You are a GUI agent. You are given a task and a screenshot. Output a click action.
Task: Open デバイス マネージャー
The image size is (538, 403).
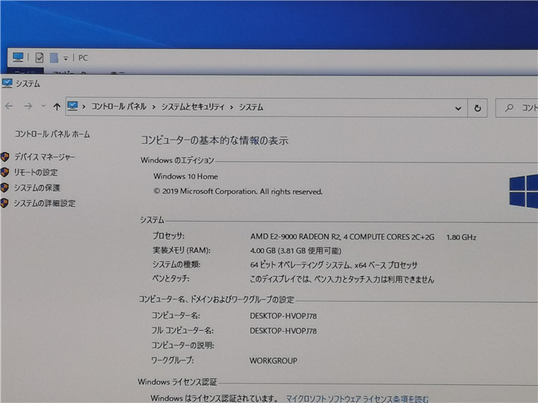[44, 157]
